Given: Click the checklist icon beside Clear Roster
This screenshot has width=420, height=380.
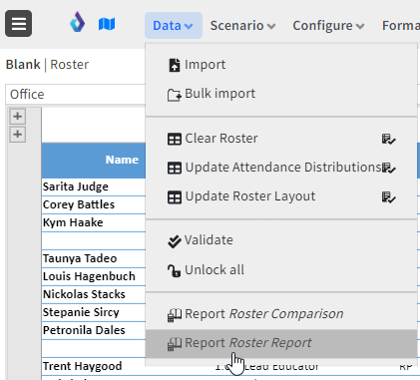Looking at the screenshot, I should pyautogui.click(x=388, y=139).
